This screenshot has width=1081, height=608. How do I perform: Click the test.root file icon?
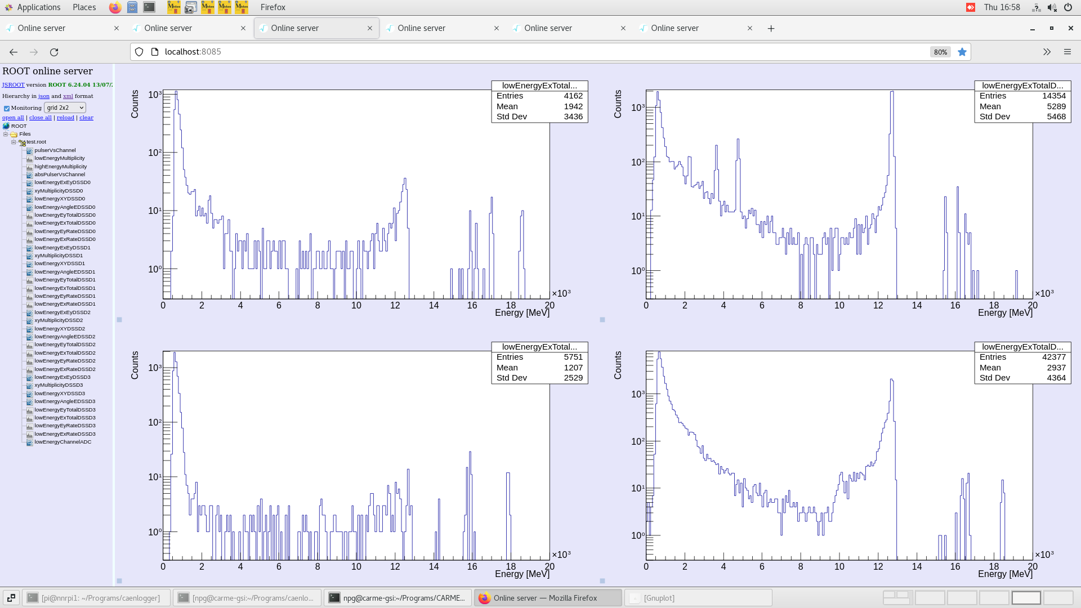(22, 142)
